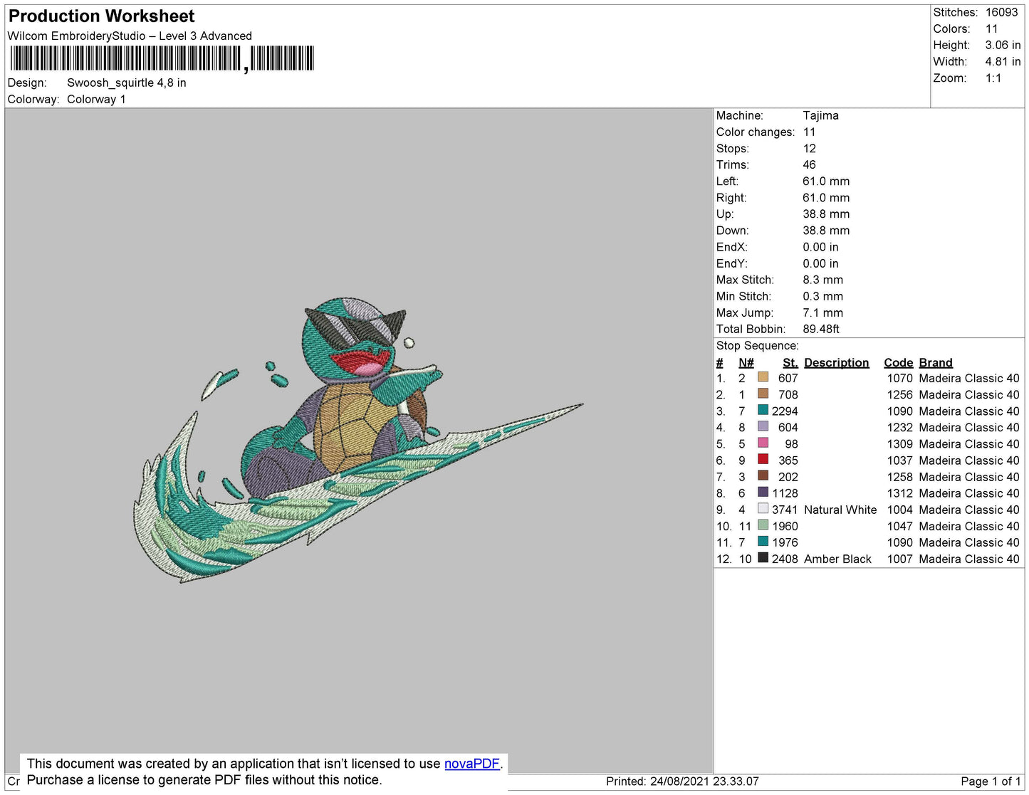Click the Code column header
Image resolution: width=1029 pixels, height=795 pixels.
(x=898, y=363)
